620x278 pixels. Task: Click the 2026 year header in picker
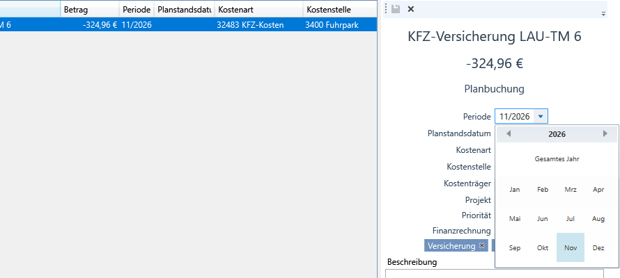[x=557, y=134]
